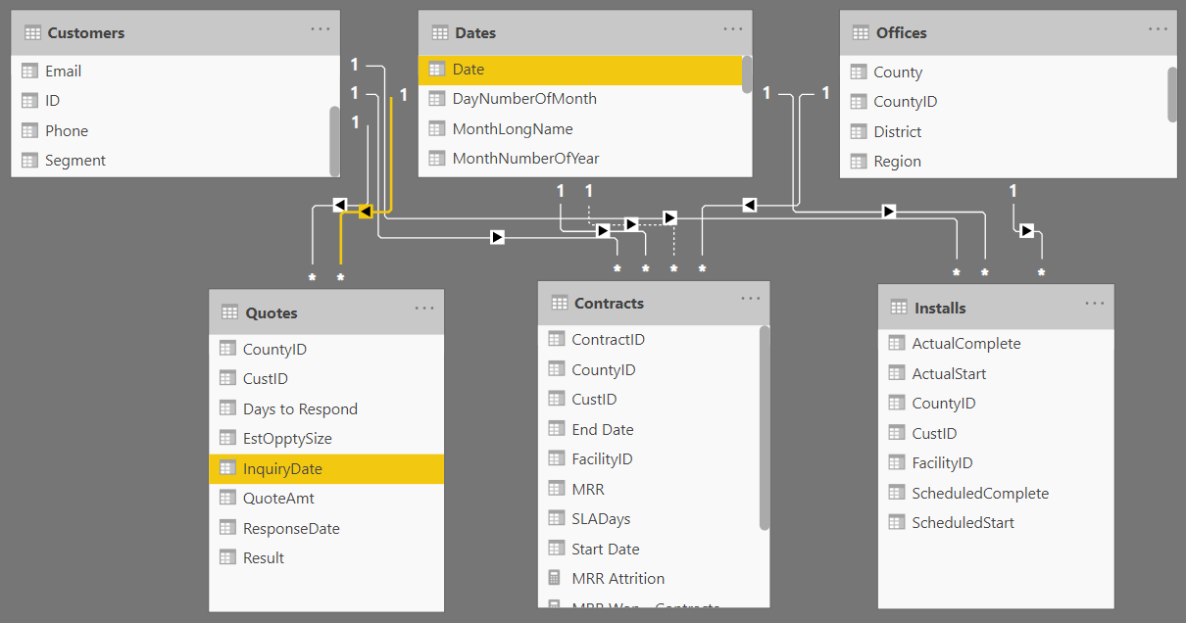Click the Dates table scrollbar thumb
Image resolution: width=1186 pixels, height=623 pixels.
click(x=747, y=74)
